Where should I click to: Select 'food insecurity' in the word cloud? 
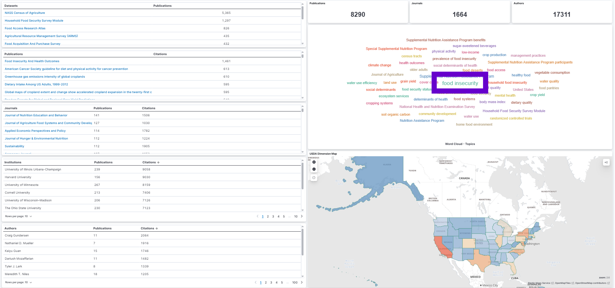[460, 83]
